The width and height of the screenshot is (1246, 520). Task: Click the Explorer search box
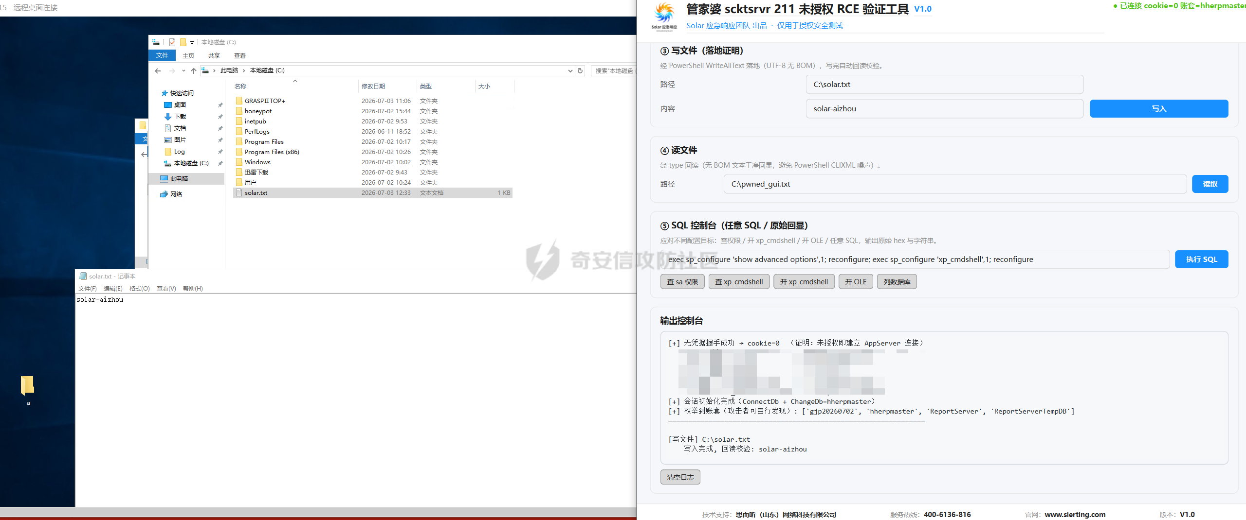pos(614,71)
